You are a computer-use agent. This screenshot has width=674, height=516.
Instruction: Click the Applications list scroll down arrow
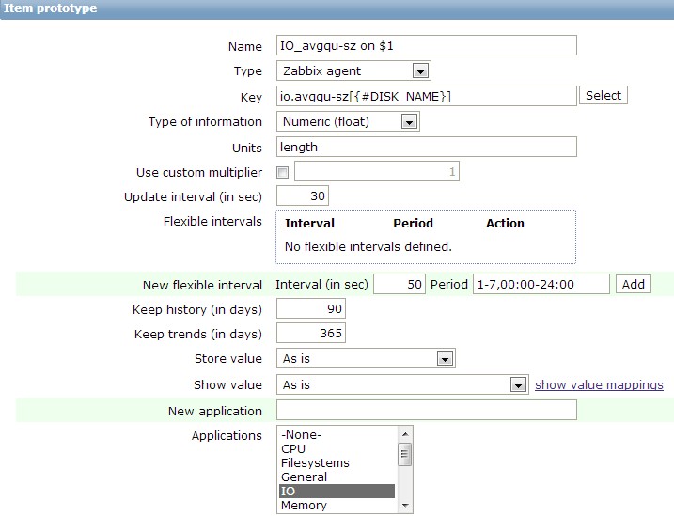pos(405,506)
